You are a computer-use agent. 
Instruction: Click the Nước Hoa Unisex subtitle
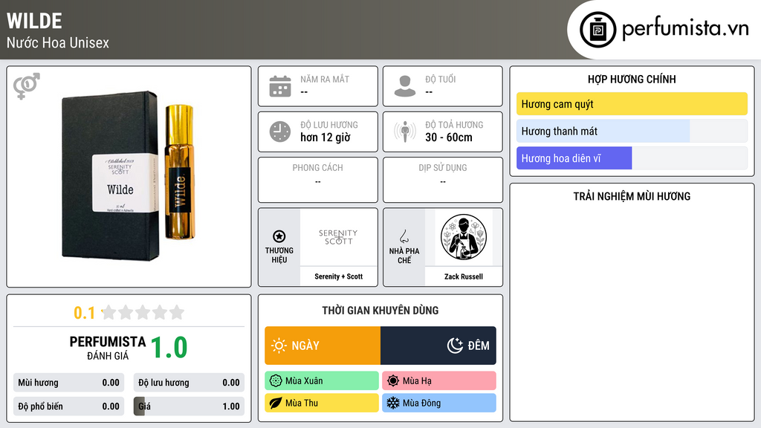(x=58, y=42)
